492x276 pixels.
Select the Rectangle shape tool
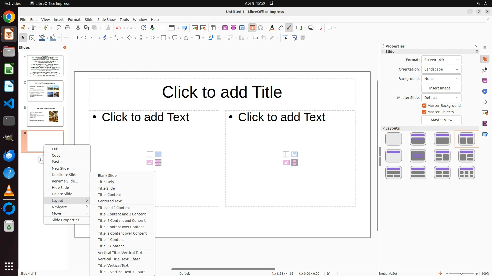point(75,38)
